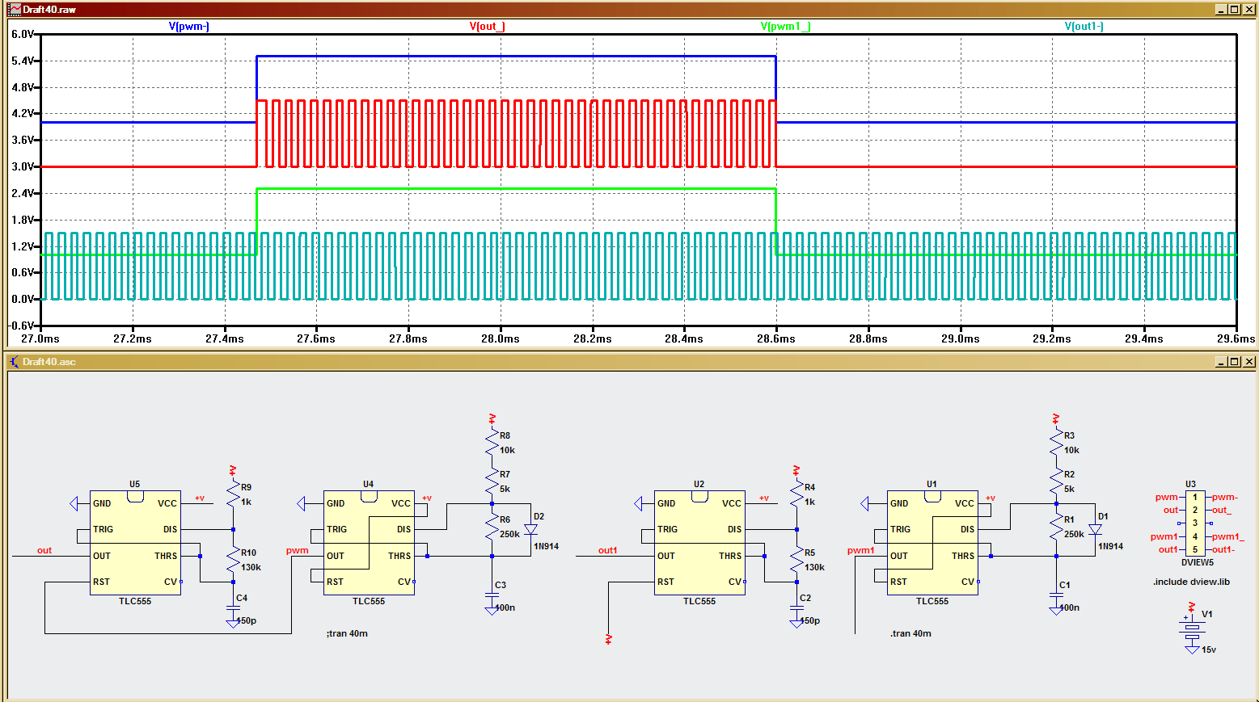Select resistor R9 1k symbol
Screen dimensions: 1259x702
click(x=233, y=494)
